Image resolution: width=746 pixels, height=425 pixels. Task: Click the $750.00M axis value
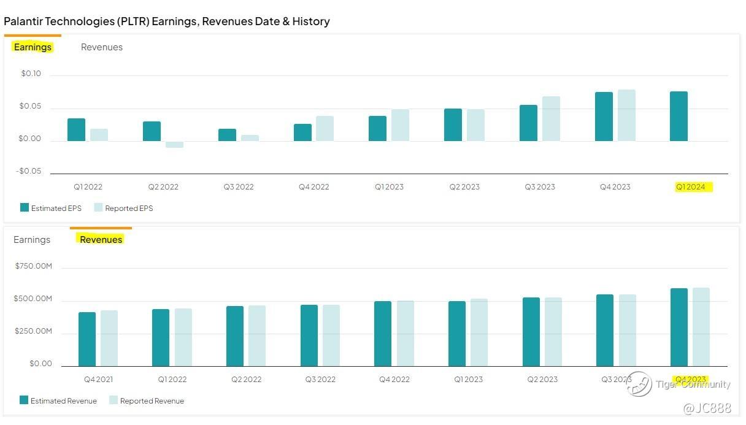[x=33, y=266]
